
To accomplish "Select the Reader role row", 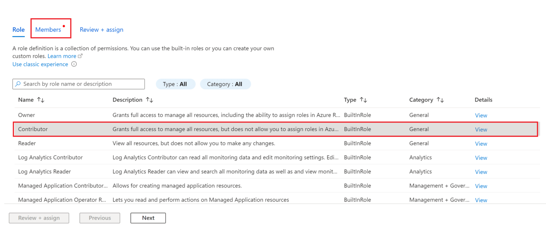I will click(x=142, y=143).
